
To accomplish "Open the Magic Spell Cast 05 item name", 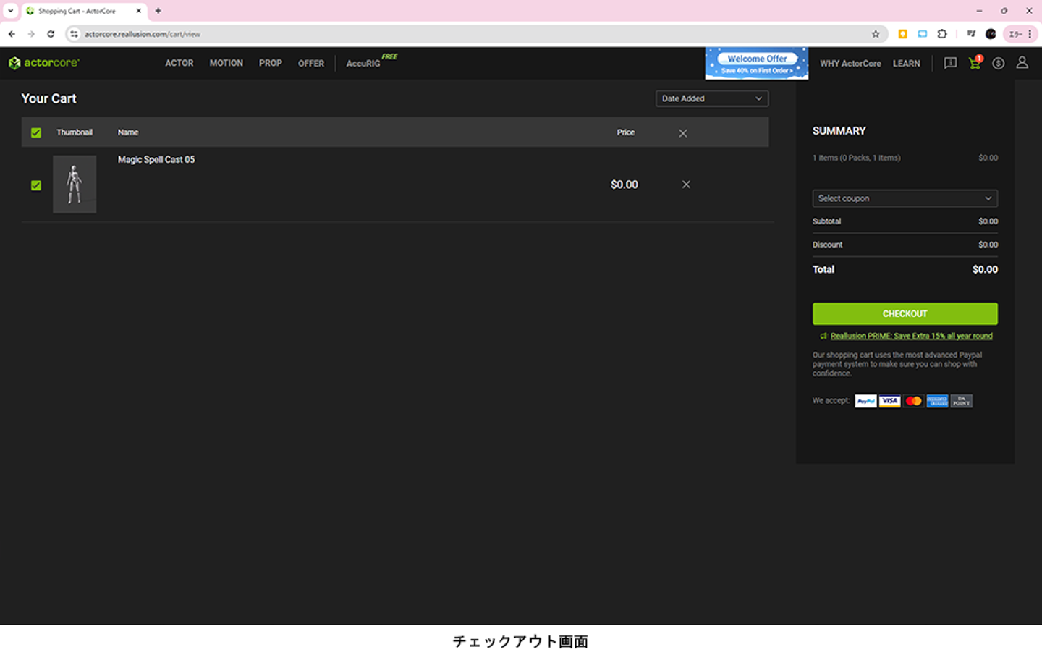I will pos(156,160).
